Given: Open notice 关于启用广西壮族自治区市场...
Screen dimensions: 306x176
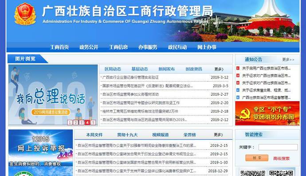Looking at the screenshot, I should point(267,68).
